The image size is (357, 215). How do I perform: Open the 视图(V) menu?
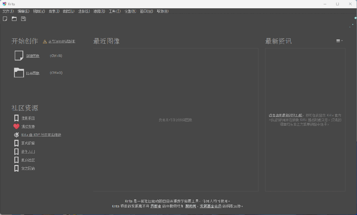pos(39,11)
